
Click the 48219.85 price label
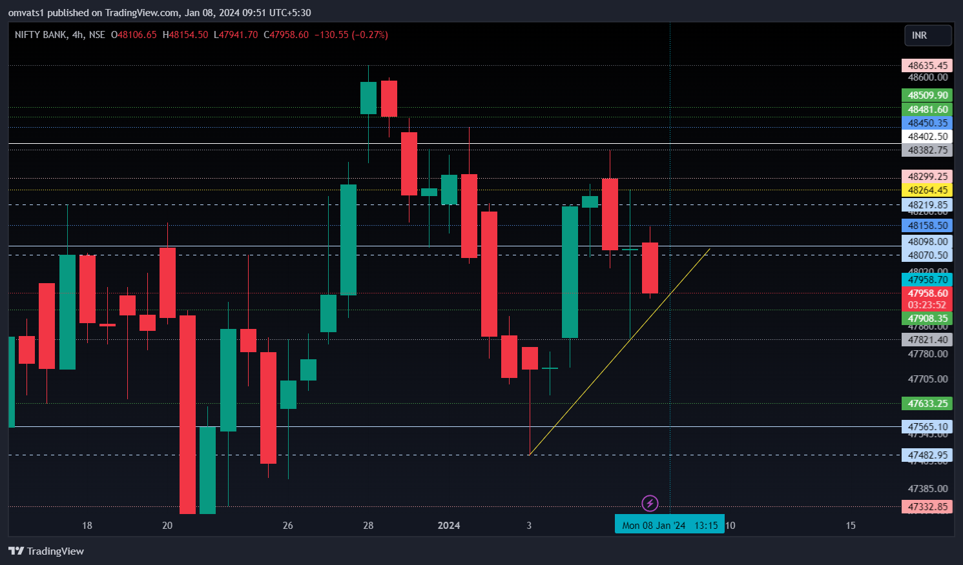pos(927,205)
